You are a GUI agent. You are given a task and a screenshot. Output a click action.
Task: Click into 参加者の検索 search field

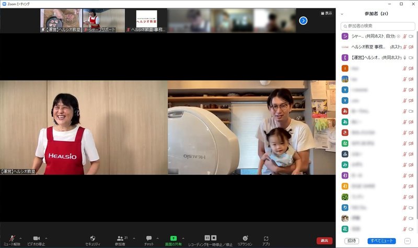pyautogui.click(x=378, y=26)
